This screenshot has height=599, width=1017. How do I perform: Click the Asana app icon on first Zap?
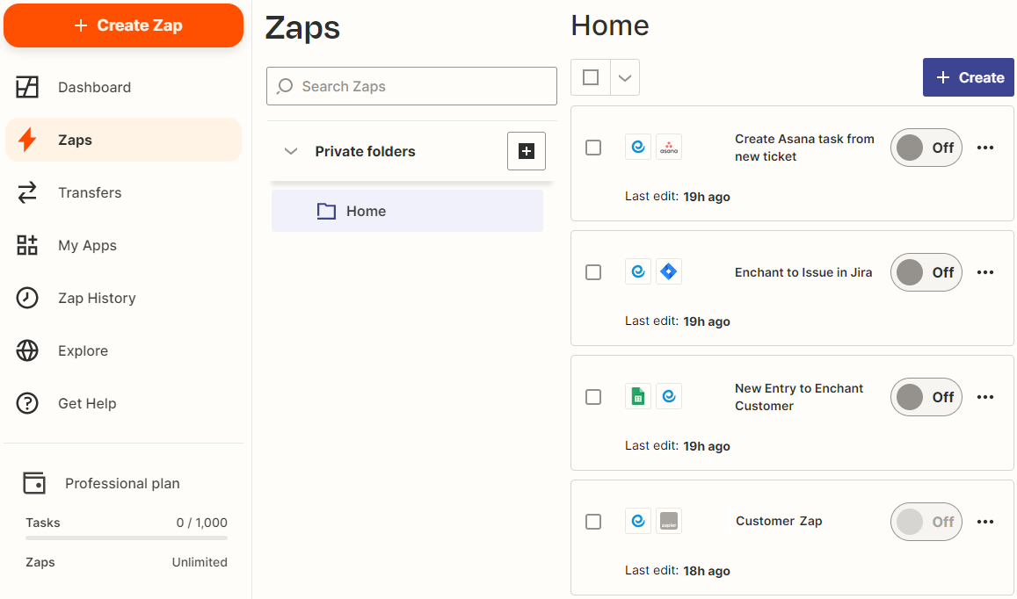point(669,148)
